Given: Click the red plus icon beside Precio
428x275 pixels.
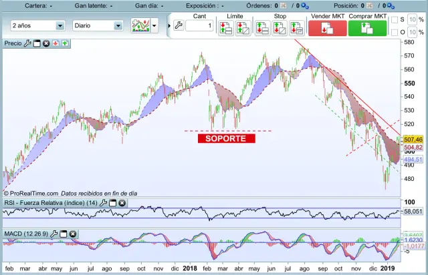Looking at the screenshot, I should click(x=56, y=43).
